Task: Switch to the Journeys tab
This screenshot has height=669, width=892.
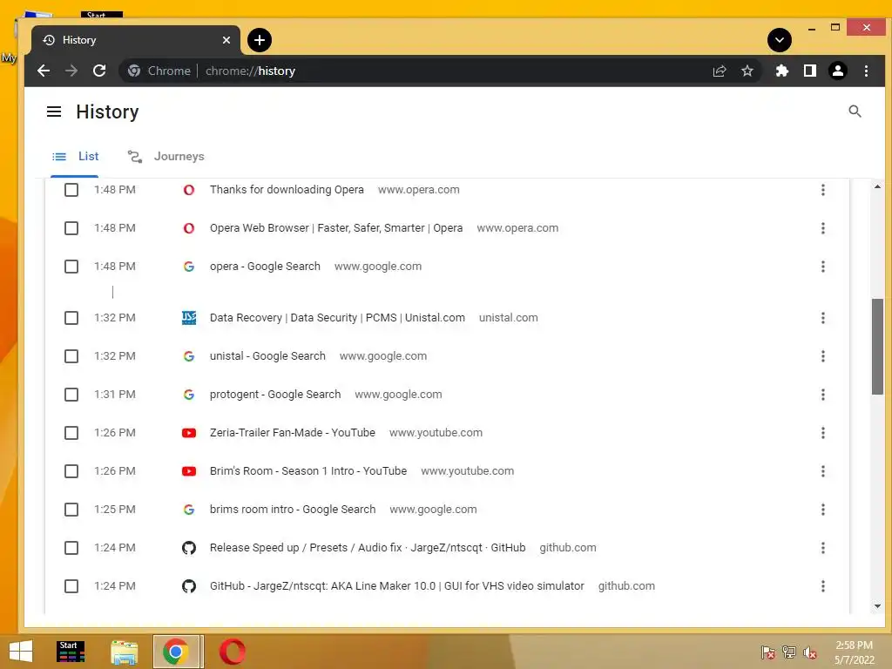Action: coord(166,157)
